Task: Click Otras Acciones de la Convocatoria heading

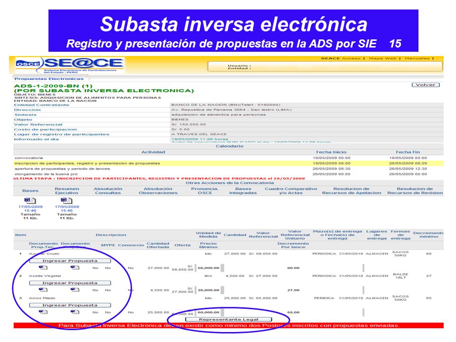Action: [x=229, y=183]
